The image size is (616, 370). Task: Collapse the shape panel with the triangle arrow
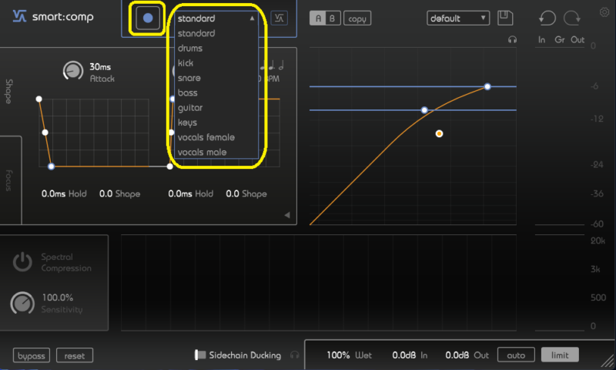[x=287, y=215]
